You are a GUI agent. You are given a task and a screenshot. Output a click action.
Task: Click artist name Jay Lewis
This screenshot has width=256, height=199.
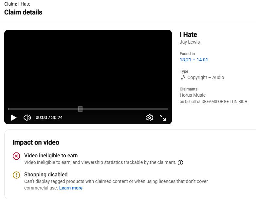(x=190, y=42)
